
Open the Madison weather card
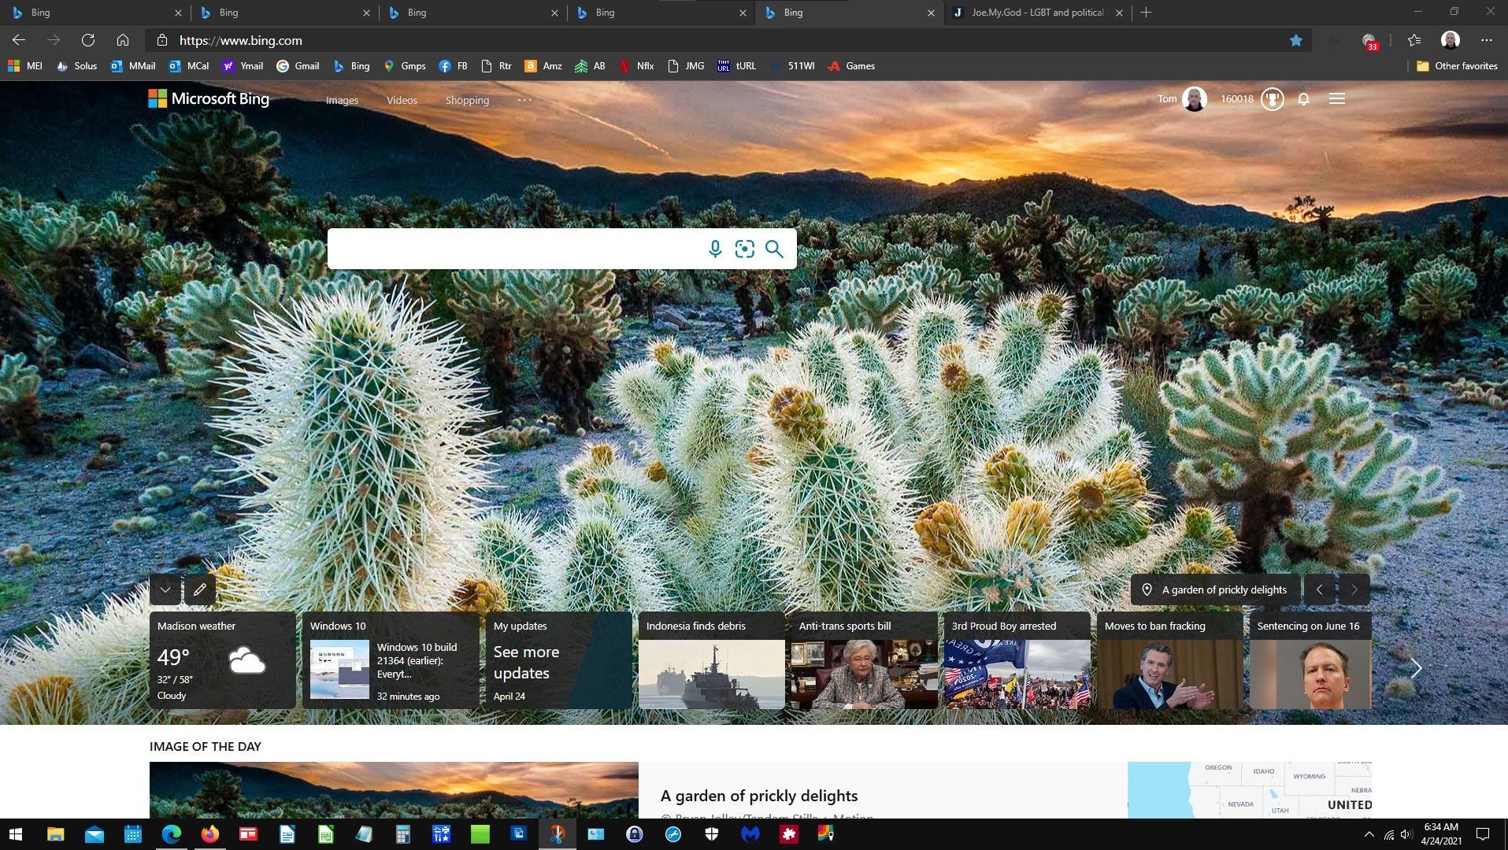(223, 660)
